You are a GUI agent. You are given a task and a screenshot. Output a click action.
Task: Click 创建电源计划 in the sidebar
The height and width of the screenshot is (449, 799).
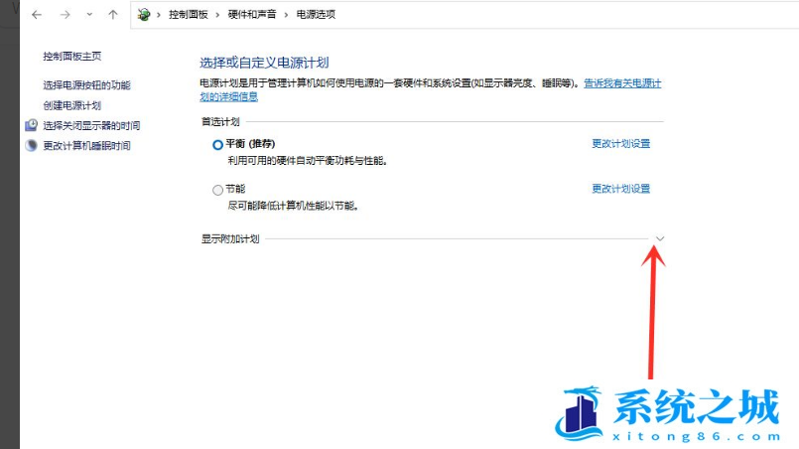72,105
